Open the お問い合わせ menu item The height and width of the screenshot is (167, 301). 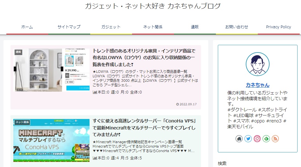[x=237, y=27]
